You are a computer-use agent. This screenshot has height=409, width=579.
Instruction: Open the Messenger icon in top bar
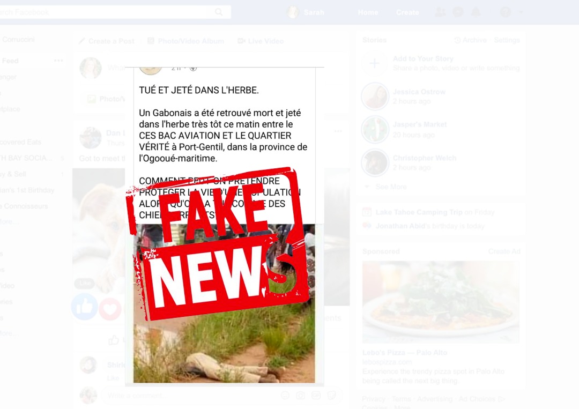coord(458,12)
